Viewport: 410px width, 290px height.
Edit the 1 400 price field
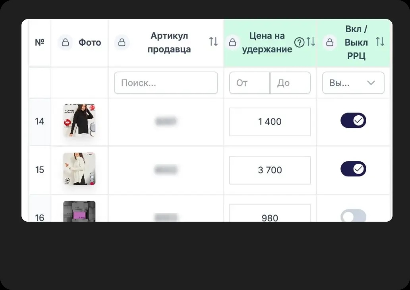coord(270,122)
